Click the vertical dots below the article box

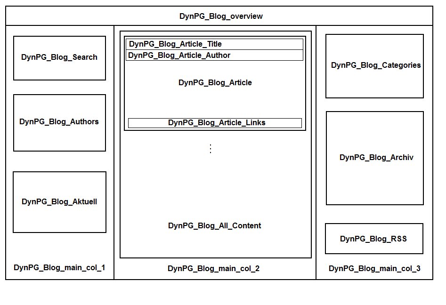[211, 149]
